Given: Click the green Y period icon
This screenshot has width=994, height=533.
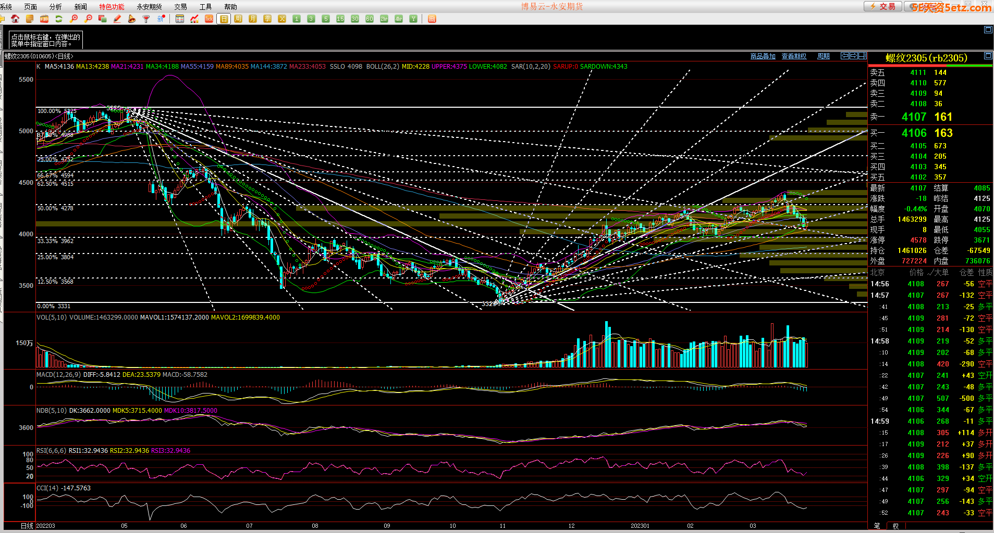Looking at the screenshot, I should (413, 19).
